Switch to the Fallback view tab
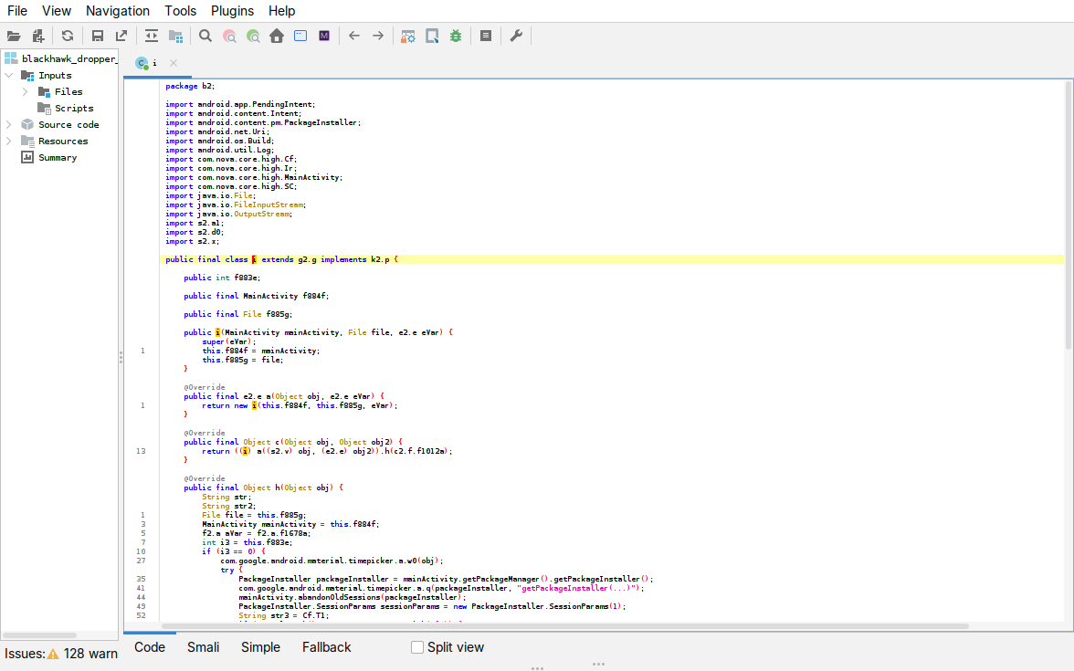This screenshot has height=671, width=1074. tap(327, 647)
